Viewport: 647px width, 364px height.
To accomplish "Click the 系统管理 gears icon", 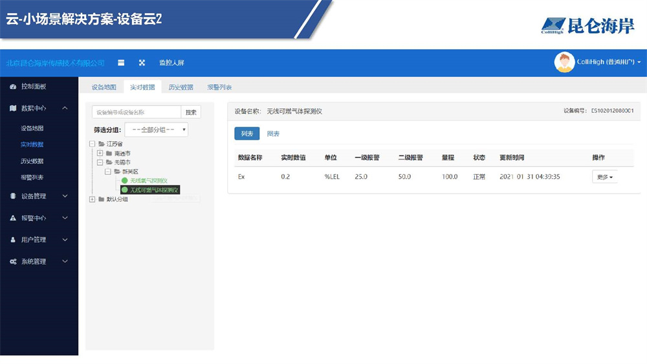I will click(x=13, y=262).
